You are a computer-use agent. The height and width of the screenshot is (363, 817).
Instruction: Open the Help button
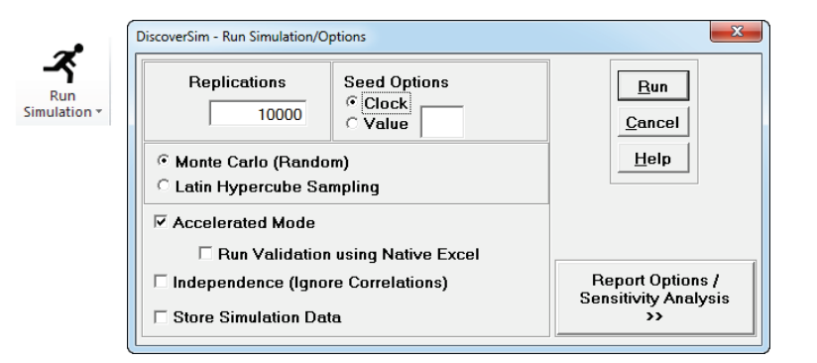(x=652, y=158)
